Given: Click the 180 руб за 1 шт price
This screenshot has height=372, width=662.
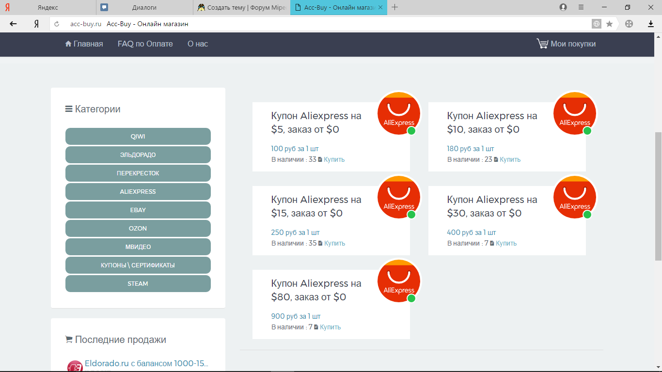Looking at the screenshot, I should 471,149.
